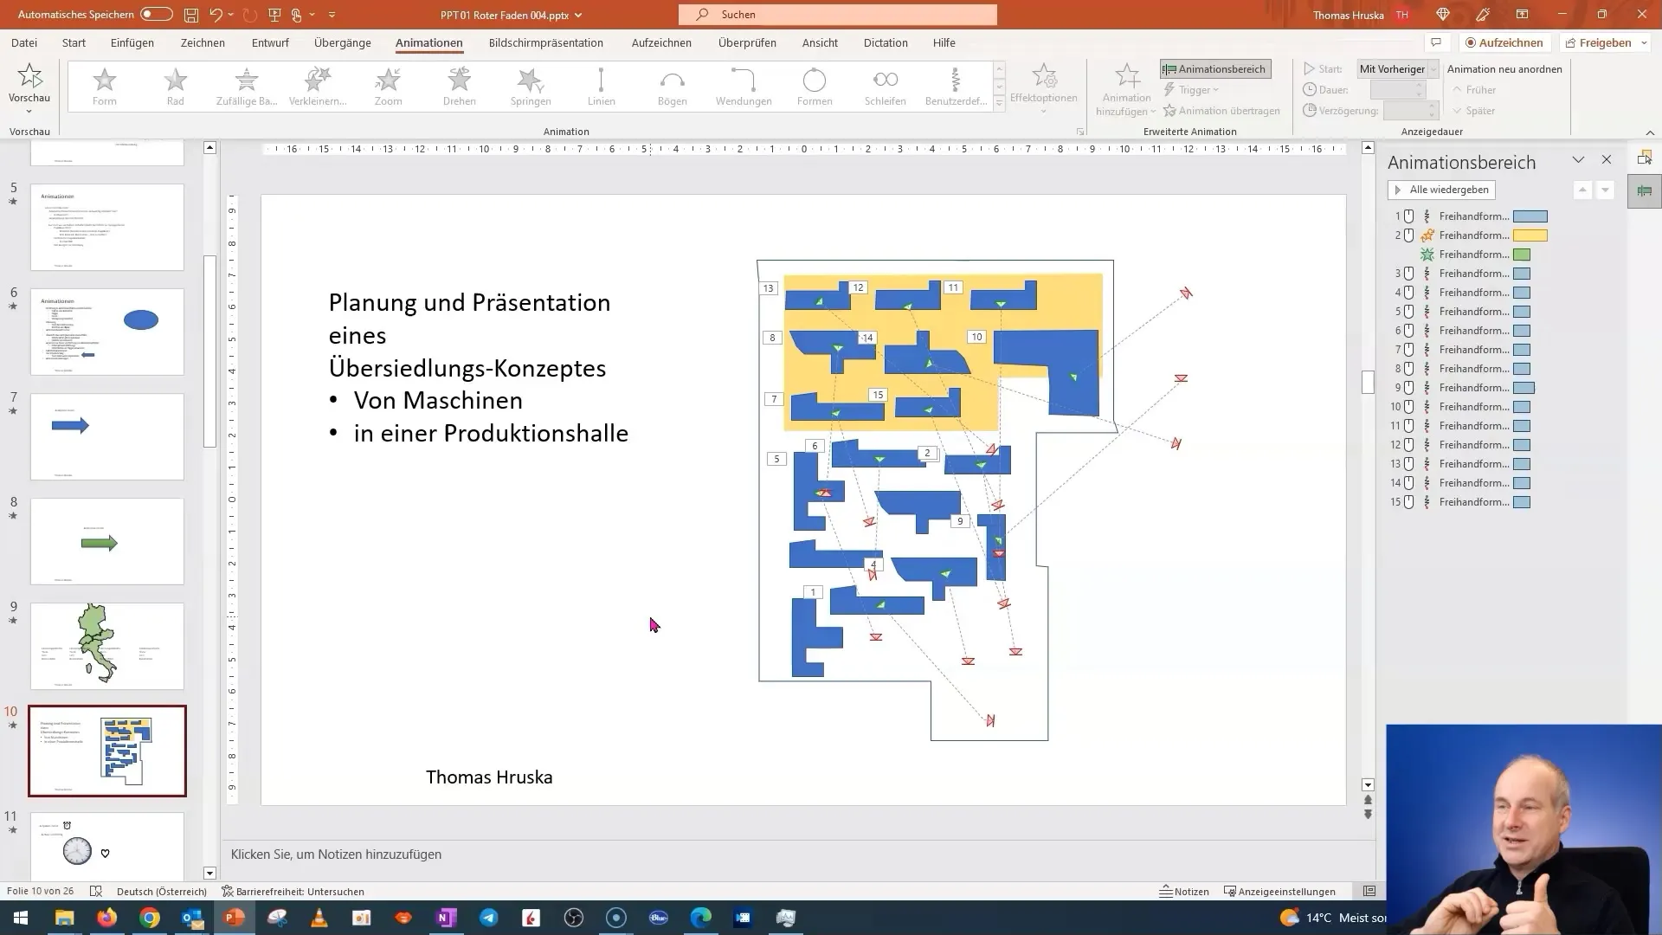The image size is (1662, 935).
Task: Open the Animation hinzufügen dropdown
Action: (x=1126, y=90)
